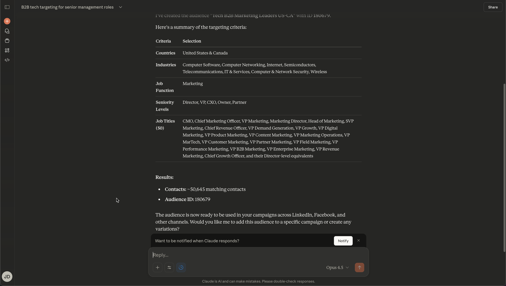The height and width of the screenshot is (286, 506).
Task: Open the JD user profile menu
Action: [7, 277]
